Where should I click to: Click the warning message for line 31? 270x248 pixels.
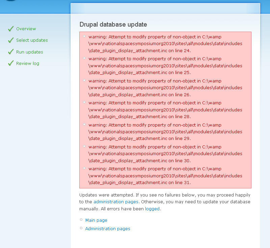[x=165, y=176]
